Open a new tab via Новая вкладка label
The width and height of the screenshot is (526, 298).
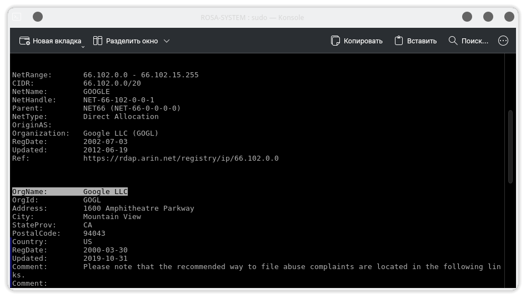click(57, 41)
